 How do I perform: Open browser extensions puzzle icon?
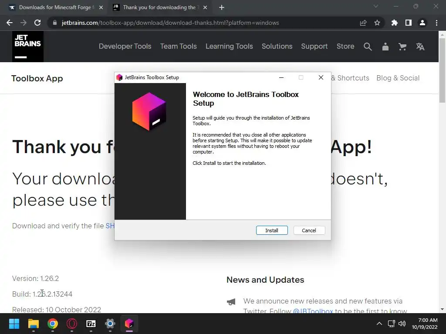pyautogui.click(x=394, y=23)
